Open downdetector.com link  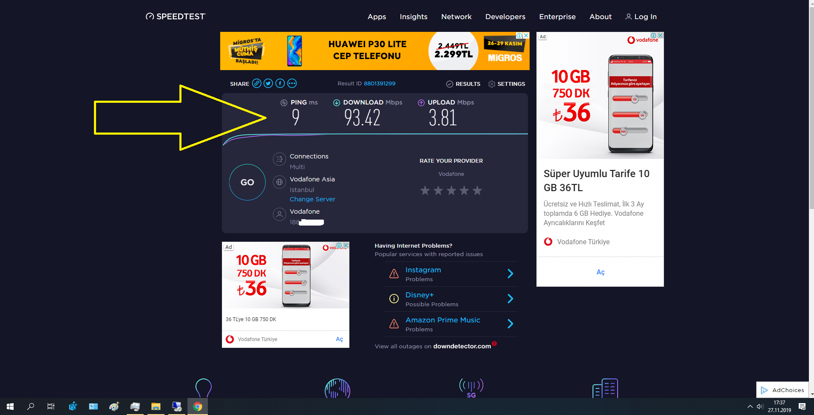click(x=462, y=346)
